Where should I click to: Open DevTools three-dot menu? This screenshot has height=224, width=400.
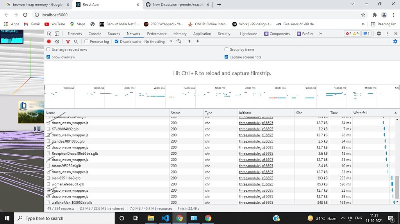click(387, 34)
